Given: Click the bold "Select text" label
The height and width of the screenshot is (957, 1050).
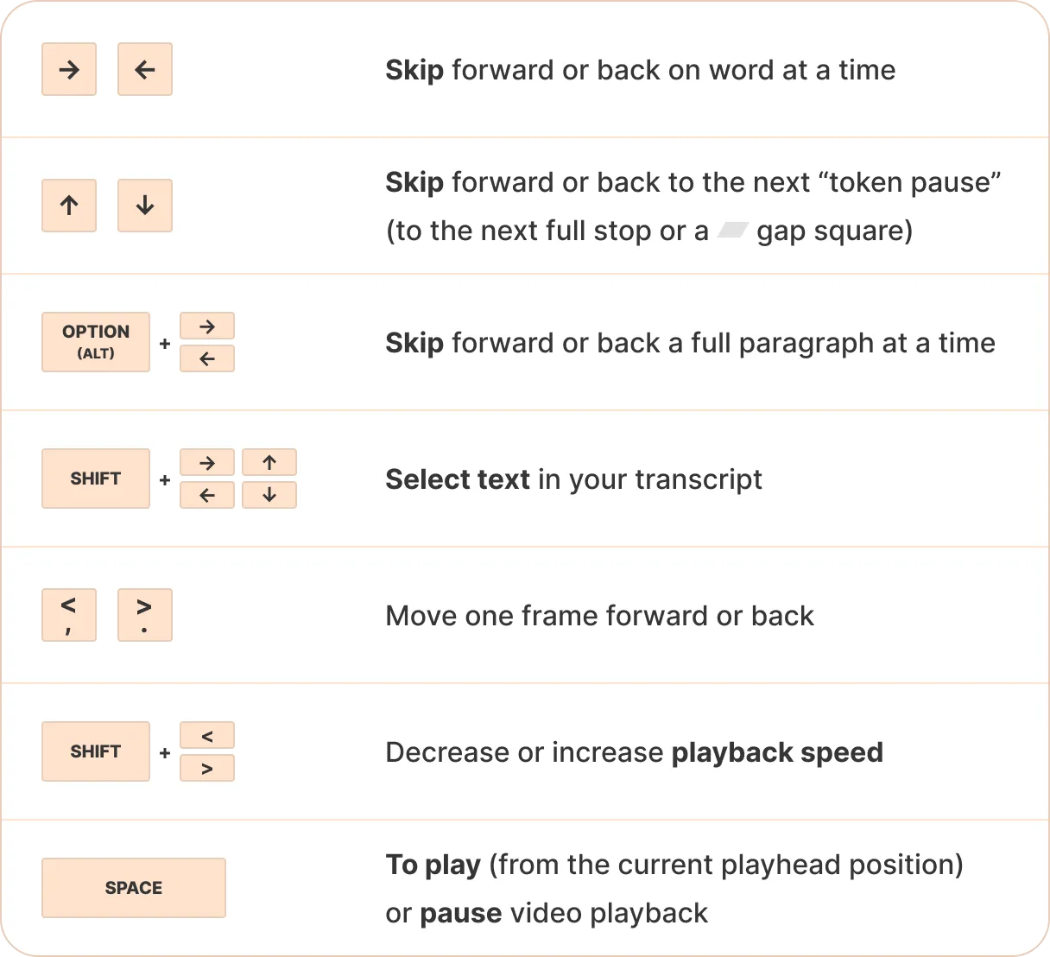Looking at the screenshot, I should click(x=458, y=479).
